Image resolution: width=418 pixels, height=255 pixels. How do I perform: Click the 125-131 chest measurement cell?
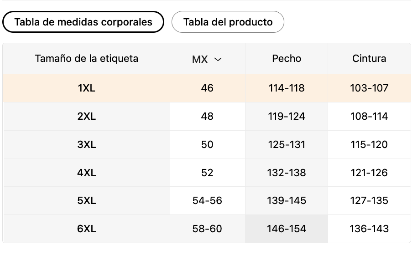pos(287,144)
